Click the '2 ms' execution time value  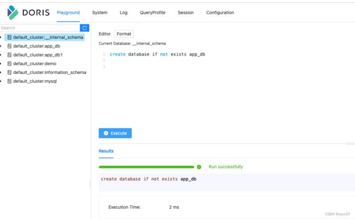coord(174,207)
